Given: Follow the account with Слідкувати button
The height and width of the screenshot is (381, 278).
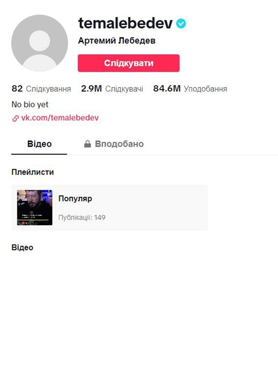Looking at the screenshot, I should [129, 63].
